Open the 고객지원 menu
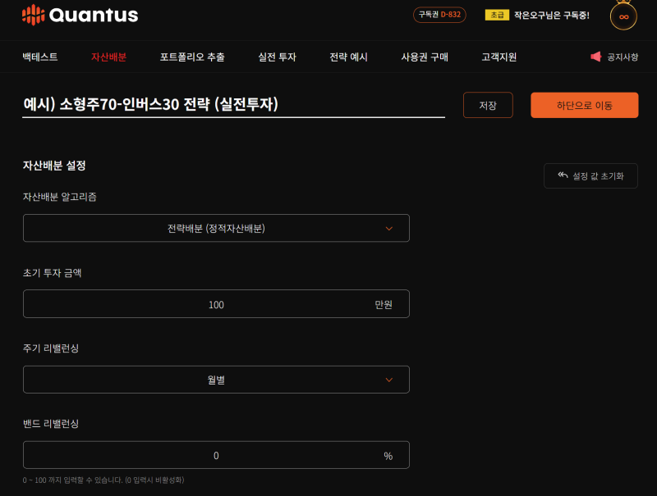The height and width of the screenshot is (496, 657). (499, 57)
